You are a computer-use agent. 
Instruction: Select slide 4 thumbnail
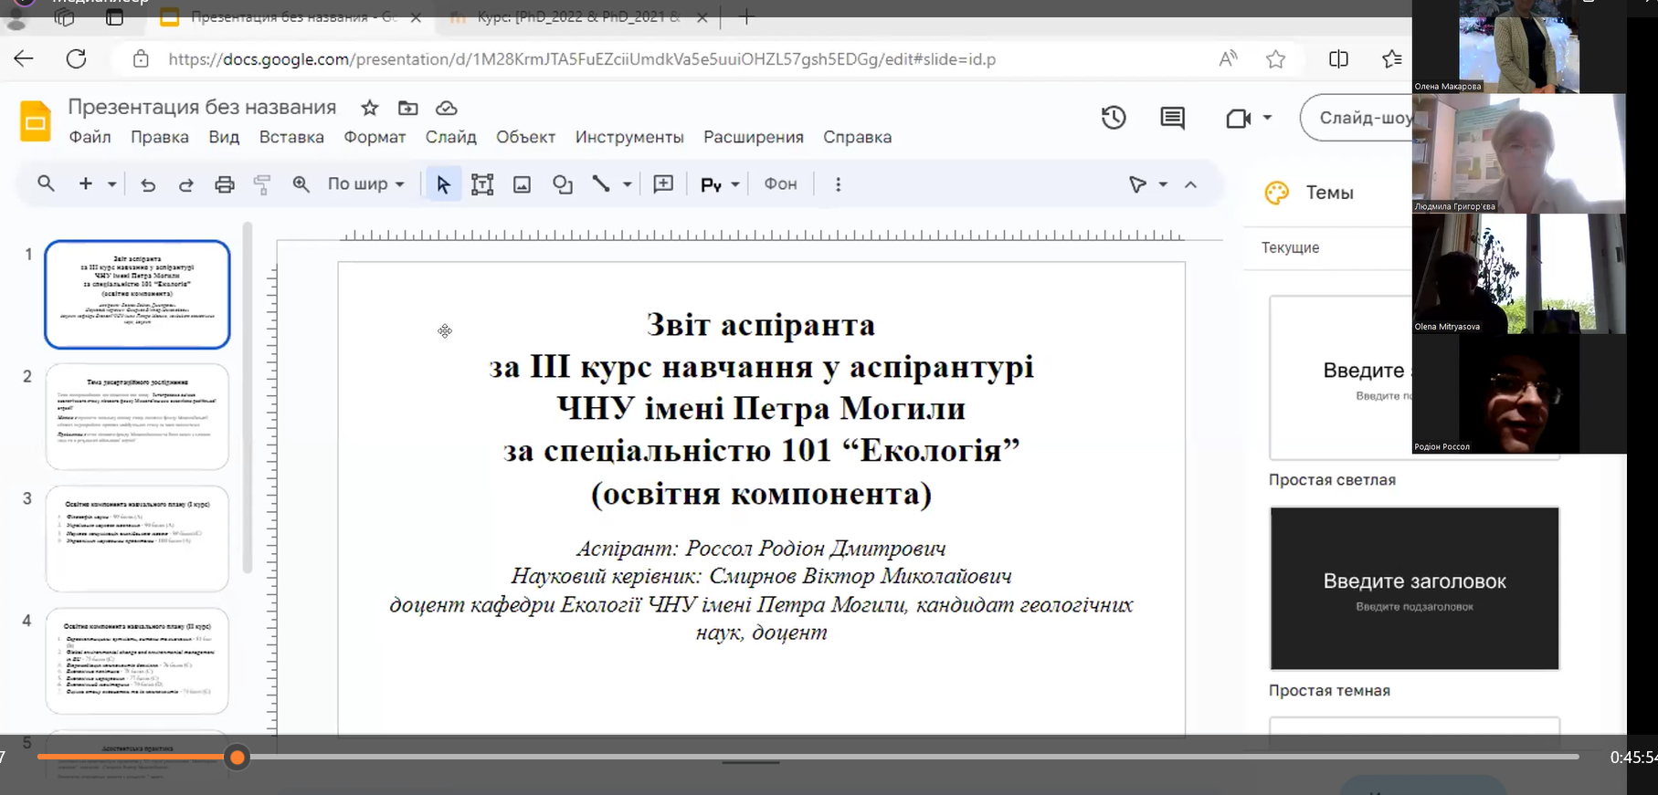[137, 661]
